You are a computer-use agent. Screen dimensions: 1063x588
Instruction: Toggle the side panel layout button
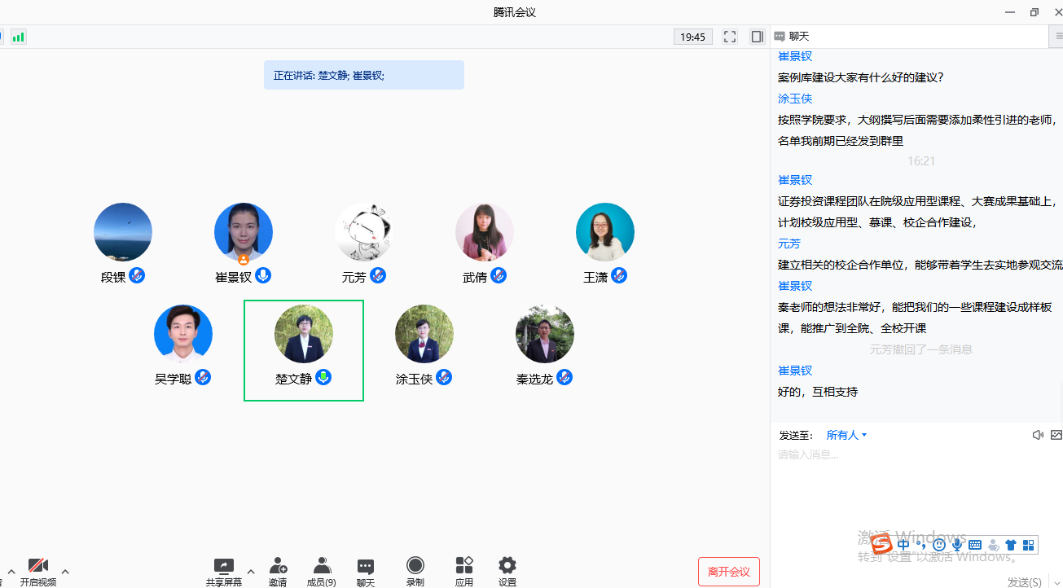pos(757,37)
